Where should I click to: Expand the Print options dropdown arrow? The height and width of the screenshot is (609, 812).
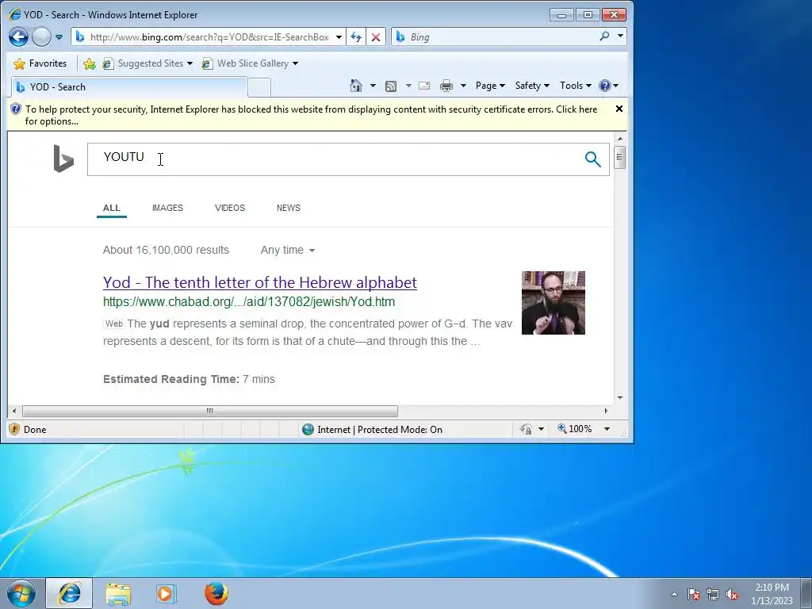463,86
